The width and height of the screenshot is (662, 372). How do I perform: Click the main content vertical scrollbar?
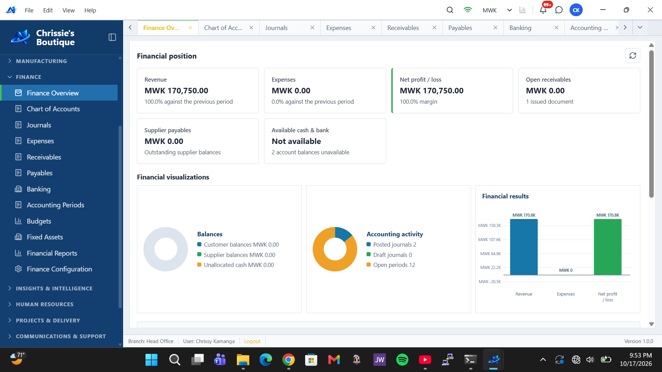[651, 124]
